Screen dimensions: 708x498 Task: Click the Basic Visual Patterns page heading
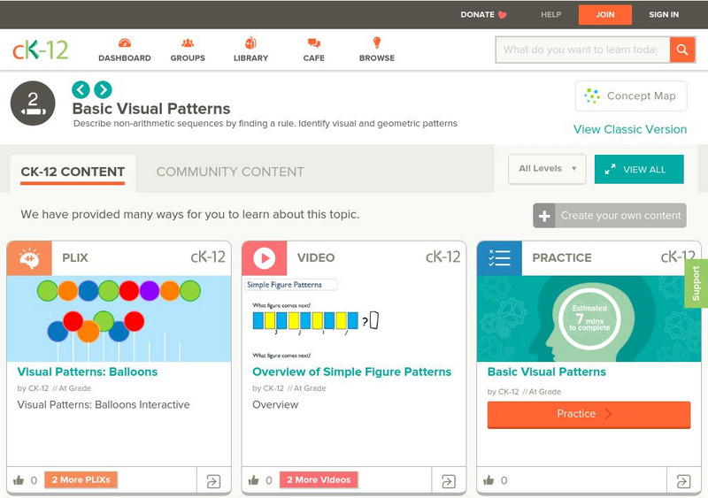pos(151,109)
